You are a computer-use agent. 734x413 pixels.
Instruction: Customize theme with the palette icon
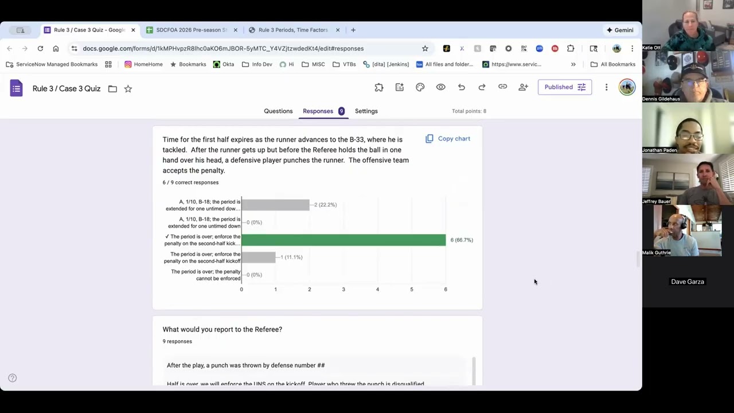point(420,87)
